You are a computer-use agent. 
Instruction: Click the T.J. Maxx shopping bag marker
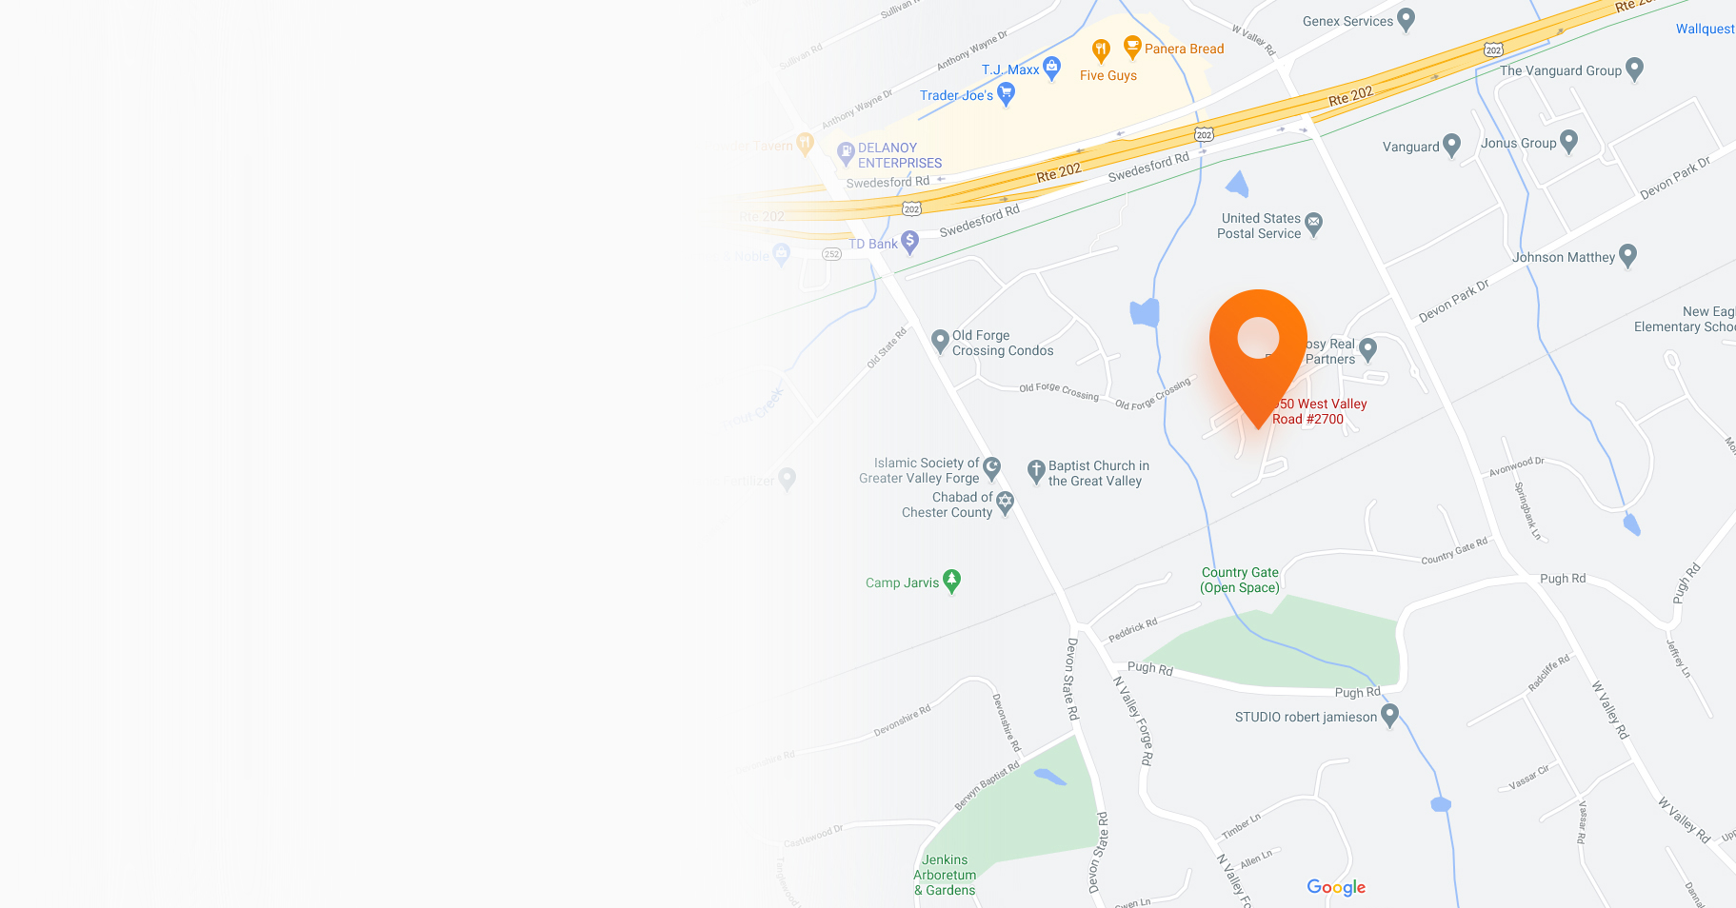point(1051,68)
